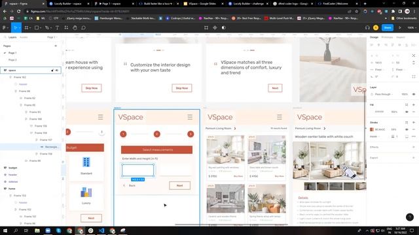
Task: Select the Frame tool
Action: tap(26, 27)
